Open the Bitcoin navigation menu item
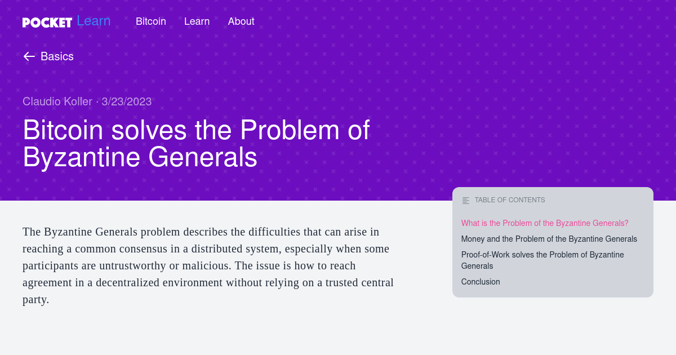This screenshot has height=355, width=676. [151, 21]
